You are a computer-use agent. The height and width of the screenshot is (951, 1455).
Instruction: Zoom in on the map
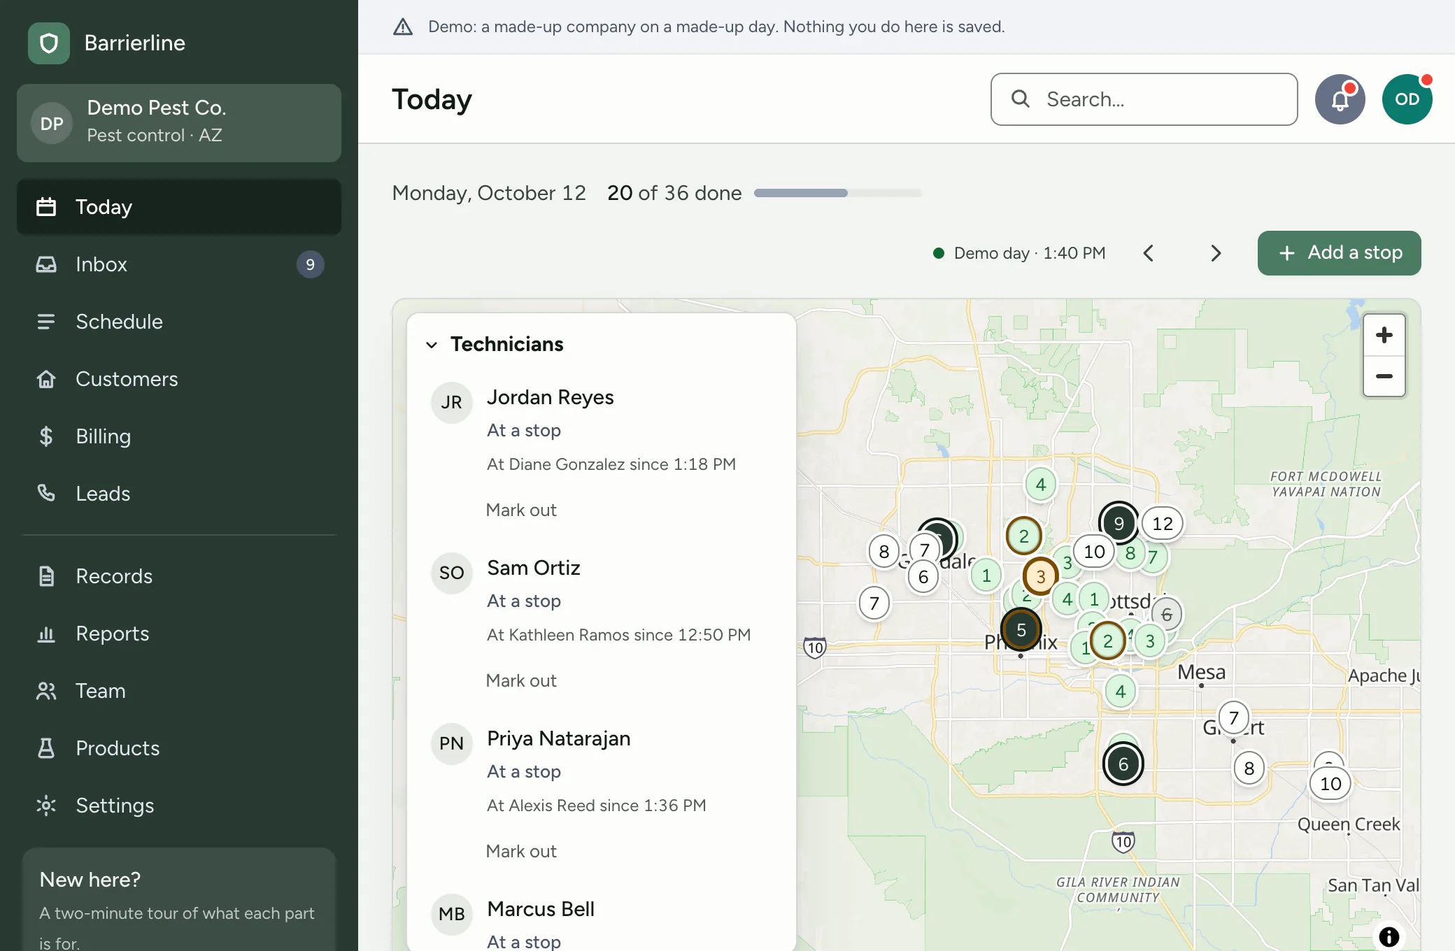tap(1384, 336)
